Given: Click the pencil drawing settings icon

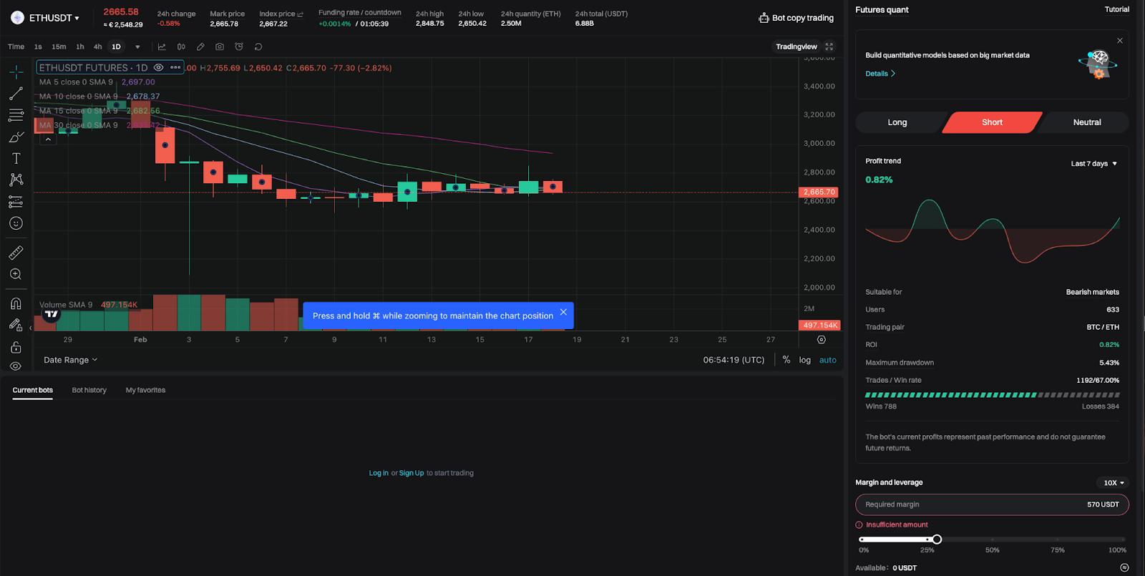Looking at the screenshot, I should click(200, 47).
